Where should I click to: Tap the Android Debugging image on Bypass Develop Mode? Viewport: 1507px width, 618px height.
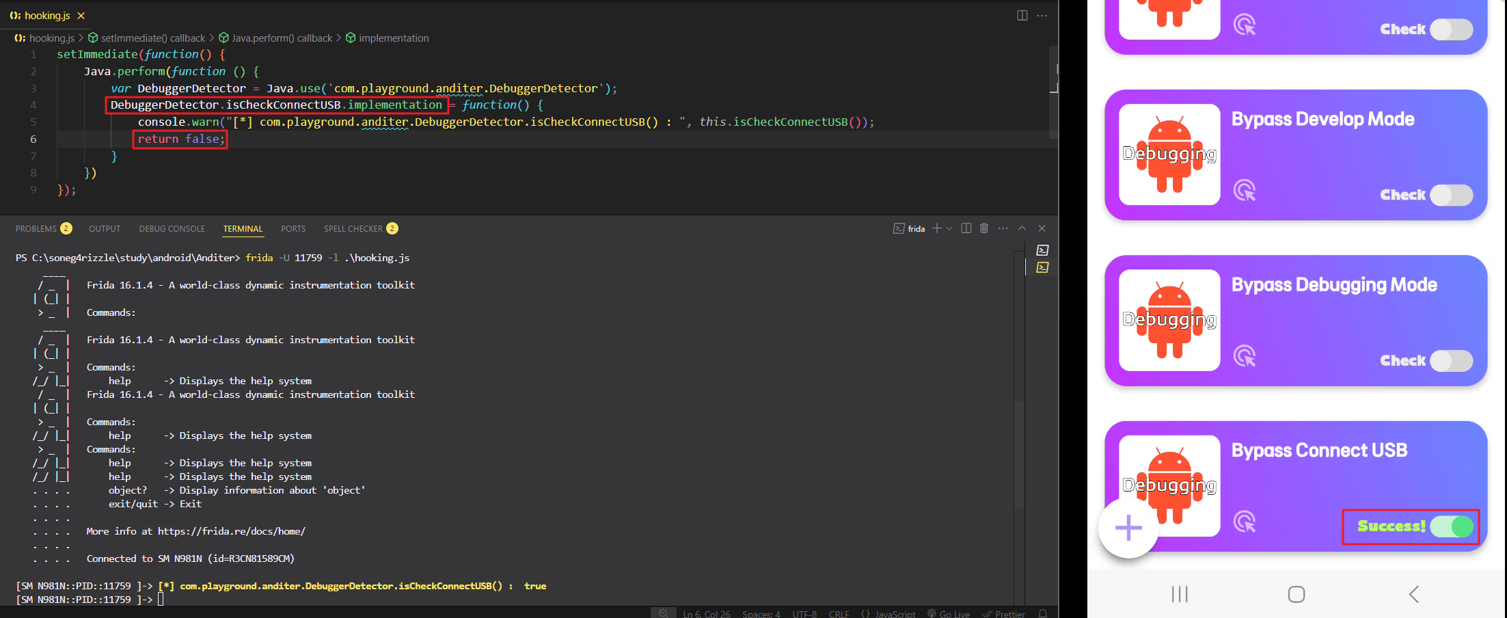click(x=1169, y=154)
